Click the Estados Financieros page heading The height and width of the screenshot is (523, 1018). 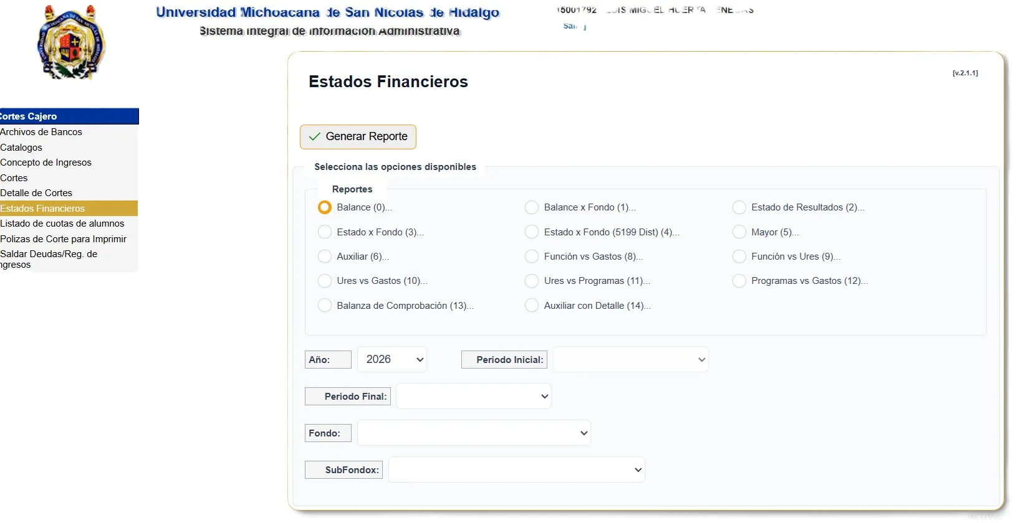click(388, 82)
